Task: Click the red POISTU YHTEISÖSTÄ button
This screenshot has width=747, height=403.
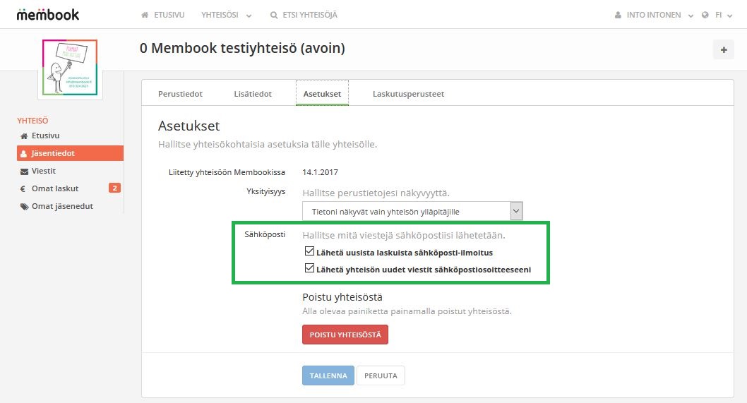Action: pyautogui.click(x=345, y=335)
